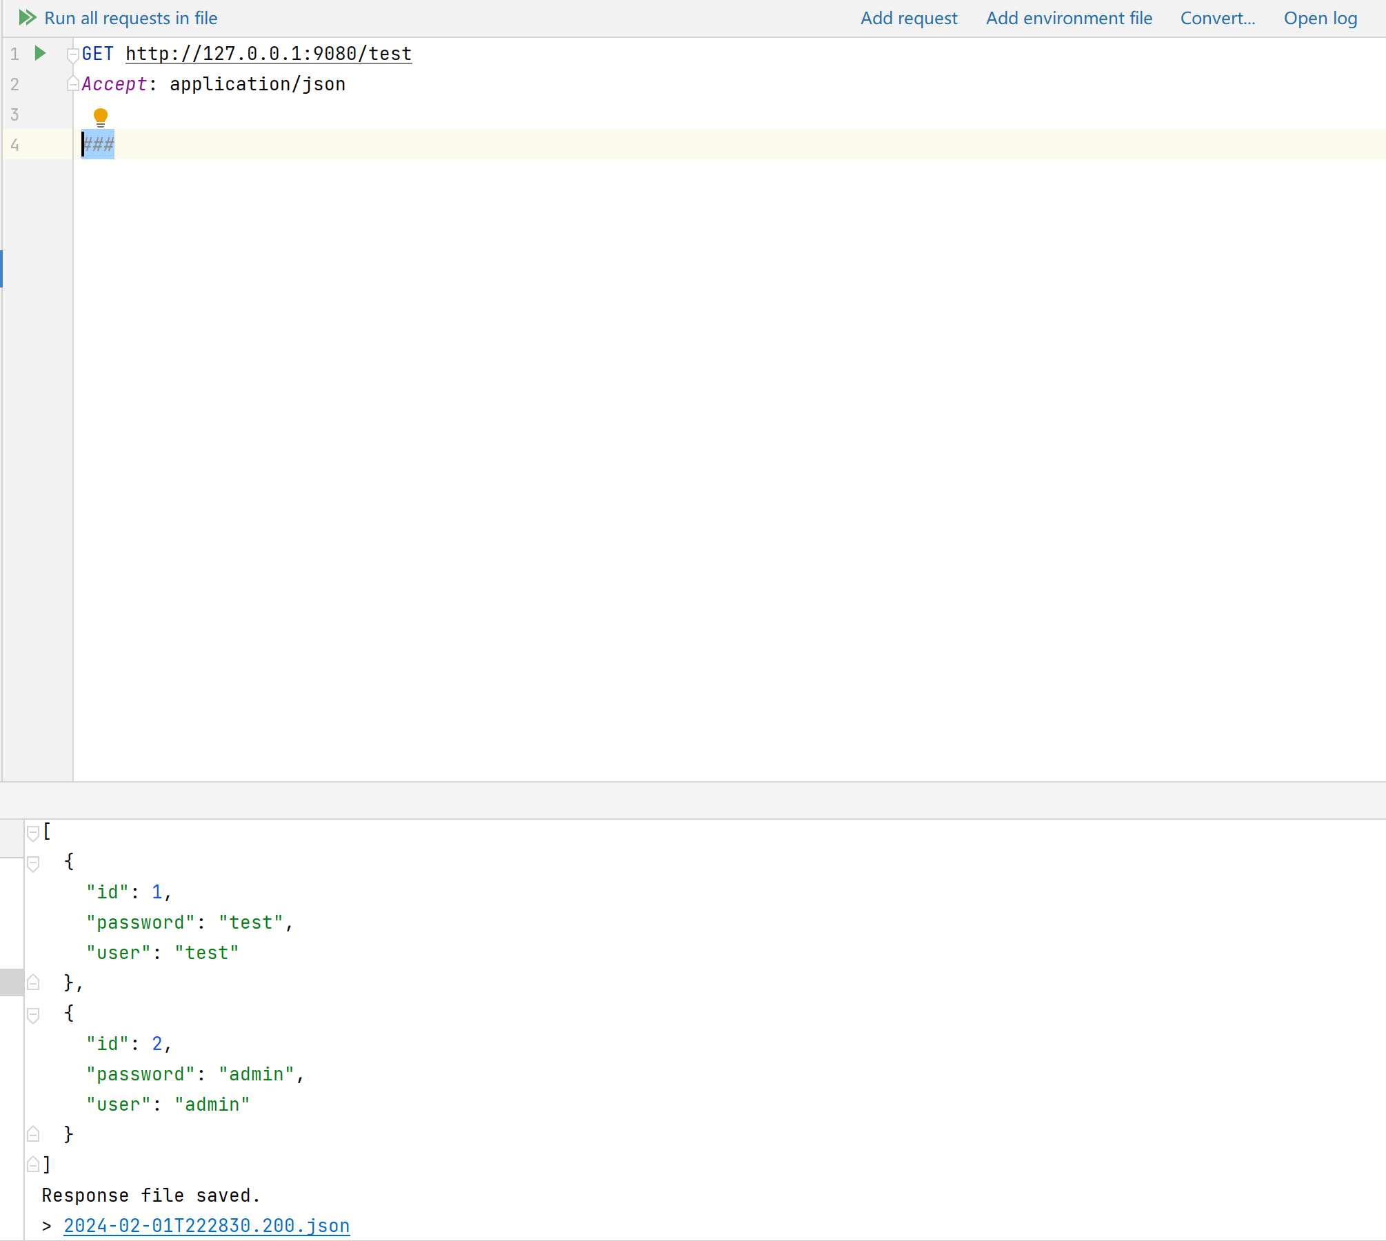Click the Open log link
Screen dimensions: 1386x1241
[x=1320, y=18]
